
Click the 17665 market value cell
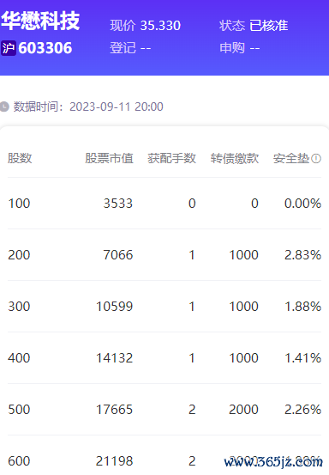click(115, 410)
